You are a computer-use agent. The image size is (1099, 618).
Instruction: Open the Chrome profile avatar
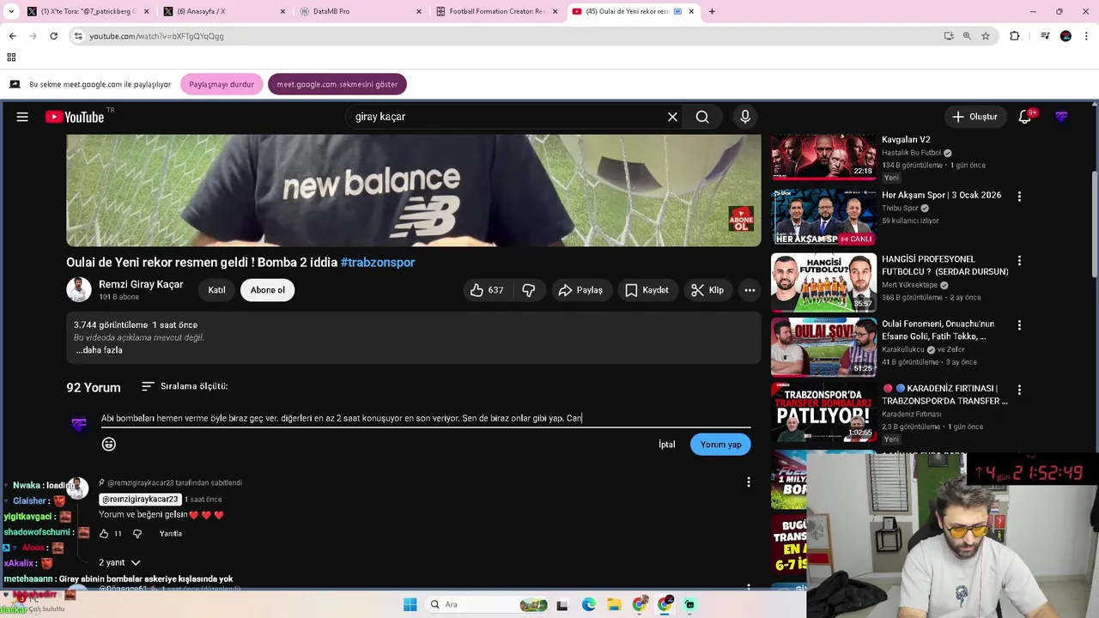pos(1066,36)
